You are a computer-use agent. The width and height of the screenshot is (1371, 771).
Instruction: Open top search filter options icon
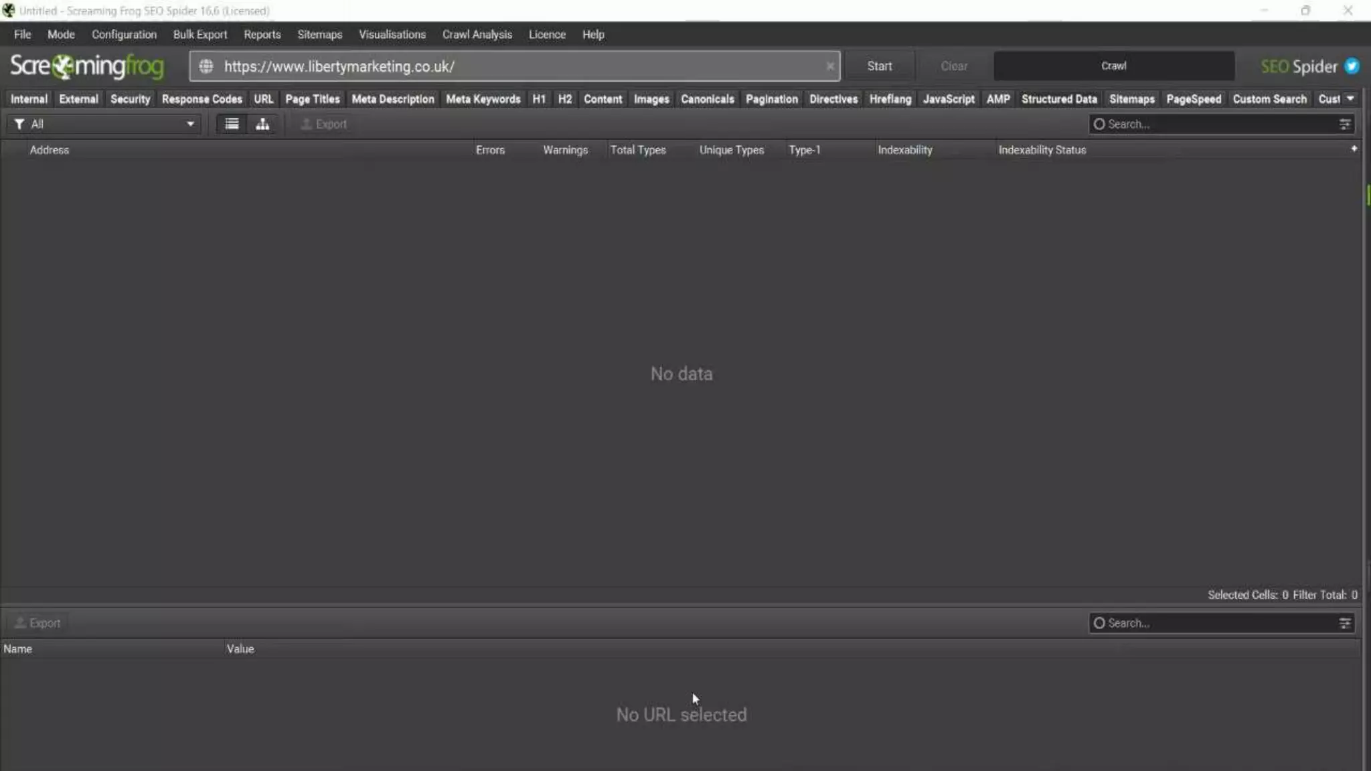[1344, 124]
